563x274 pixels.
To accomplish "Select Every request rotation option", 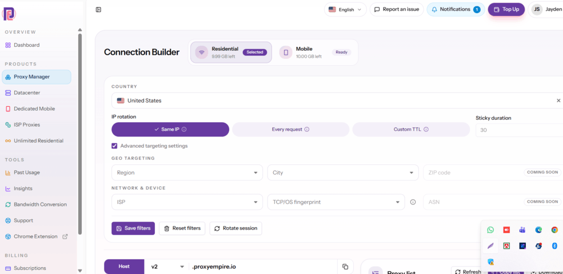I will coord(291,130).
